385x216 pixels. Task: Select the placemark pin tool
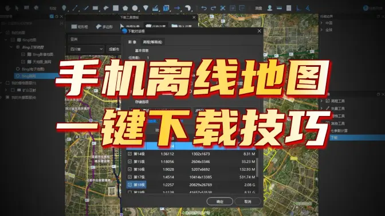pos(64,8)
